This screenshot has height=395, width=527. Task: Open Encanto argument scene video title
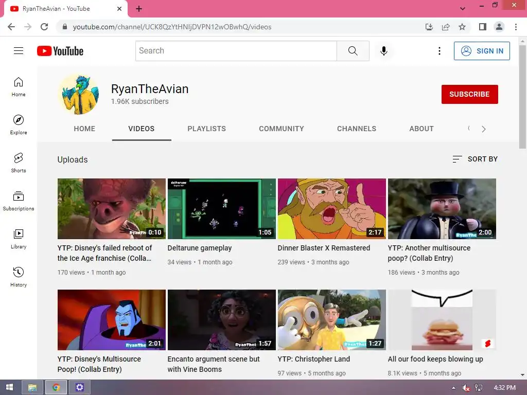[214, 364]
